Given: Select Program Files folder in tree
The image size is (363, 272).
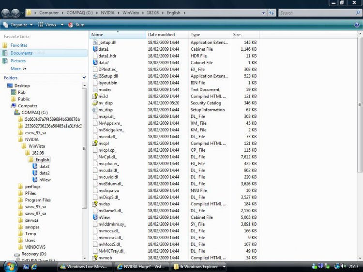Looking at the screenshot, I should tap(38, 200).
